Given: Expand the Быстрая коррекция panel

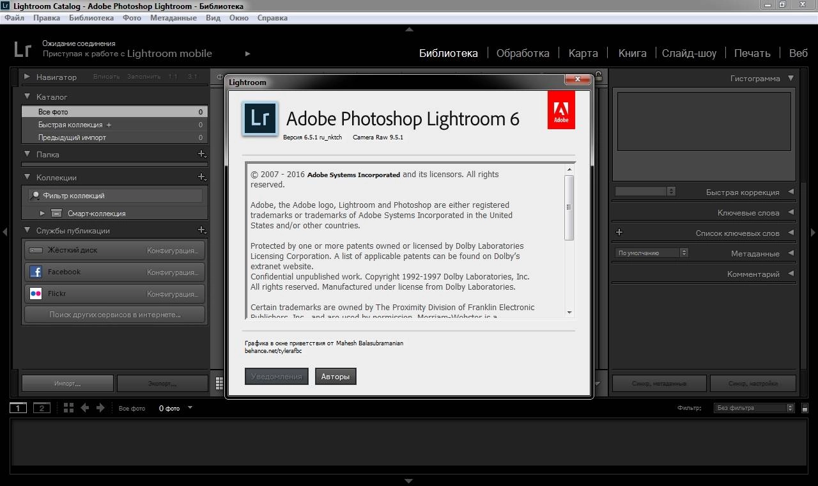Looking at the screenshot, I should click(791, 192).
